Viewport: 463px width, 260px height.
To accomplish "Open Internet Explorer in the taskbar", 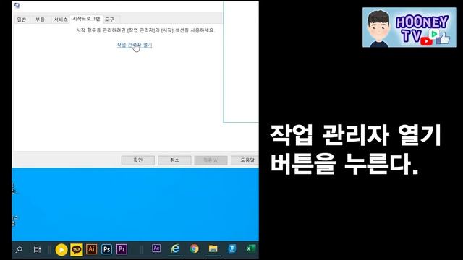I will click(x=175, y=248).
